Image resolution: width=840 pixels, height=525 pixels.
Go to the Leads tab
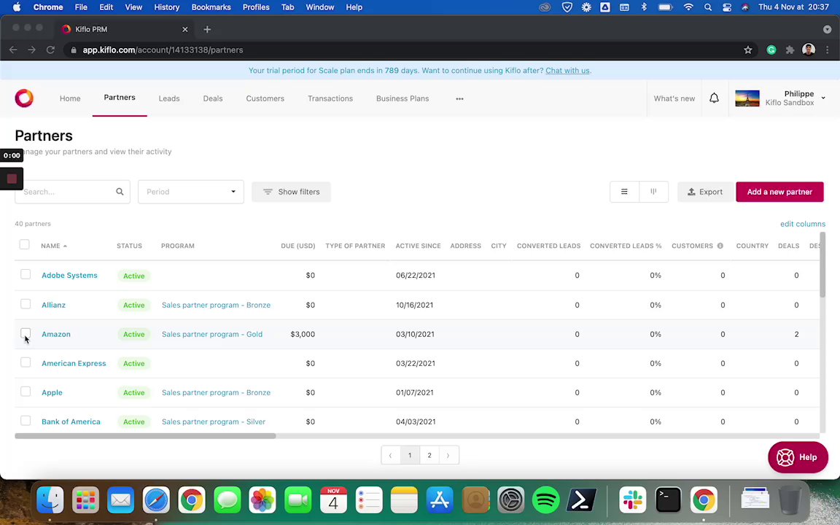click(x=169, y=98)
